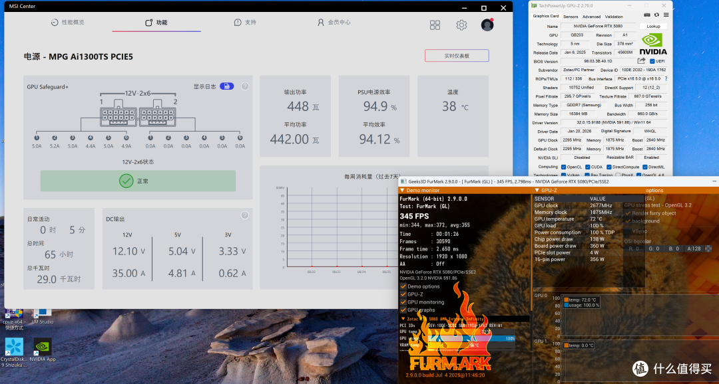Image resolution: width=719 pixels, height=384 pixels.
Task: Select 功能 tab in MSI Center
Action: coord(156,23)
